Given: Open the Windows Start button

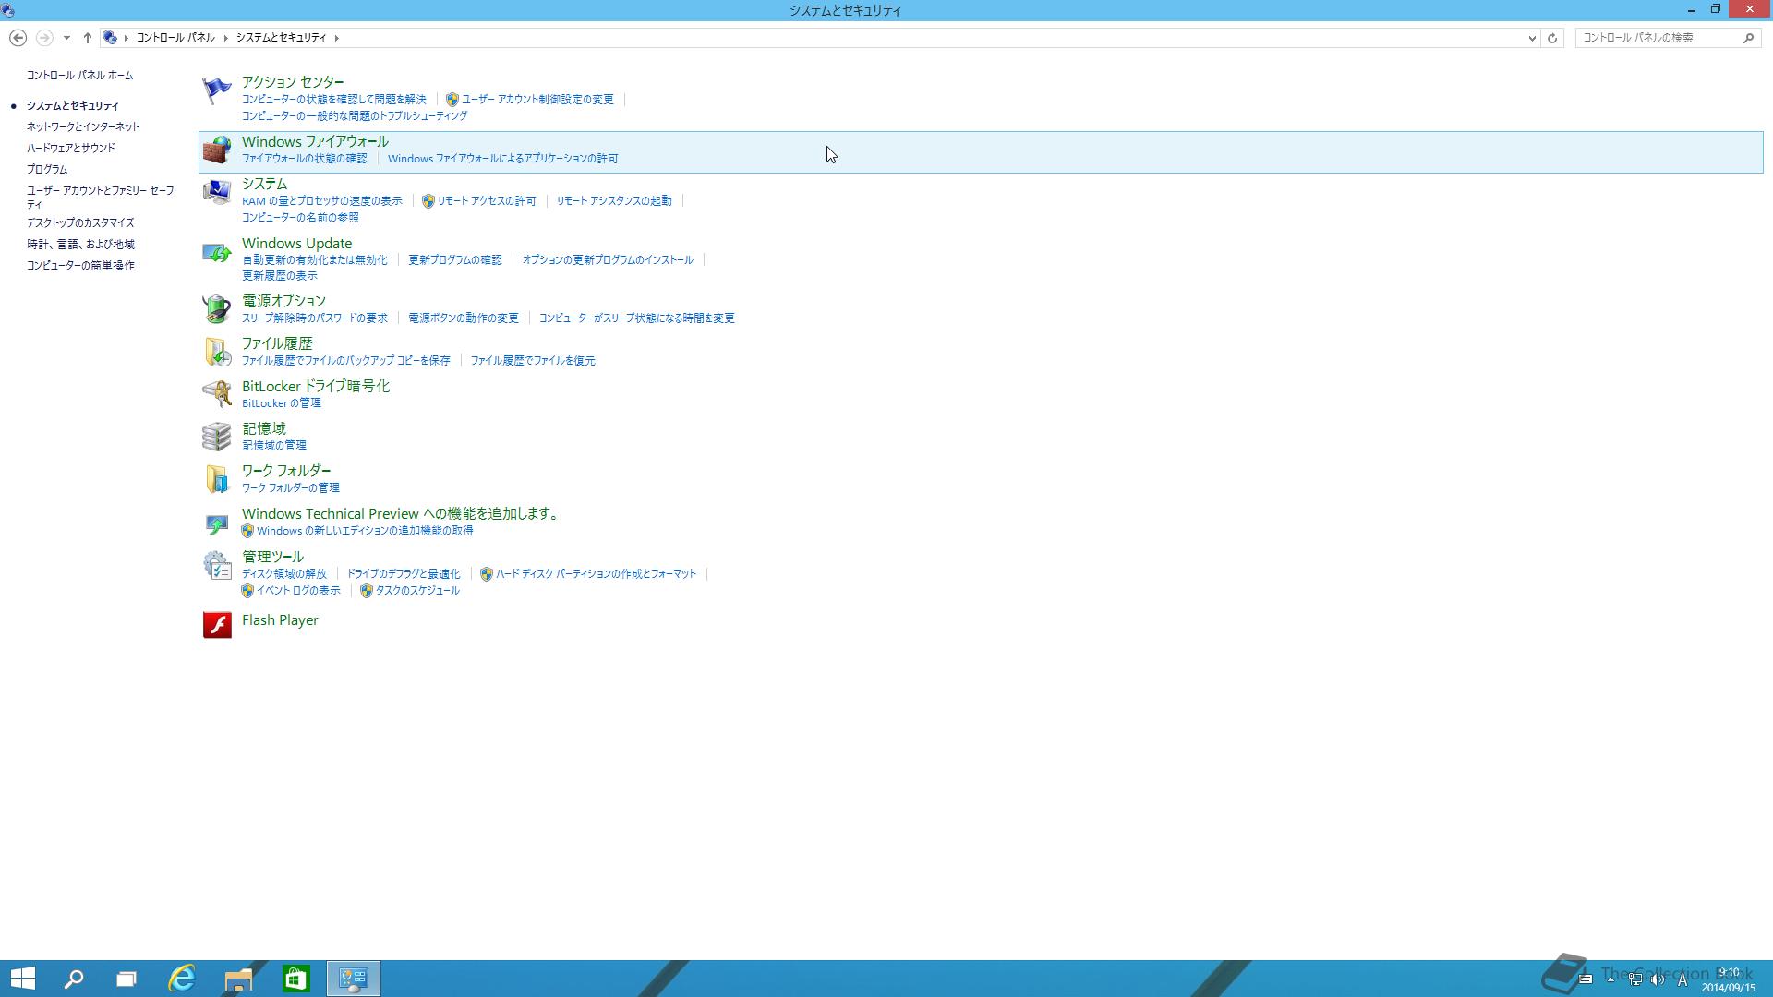Looking at the screenshot, I should click(23, 979).
